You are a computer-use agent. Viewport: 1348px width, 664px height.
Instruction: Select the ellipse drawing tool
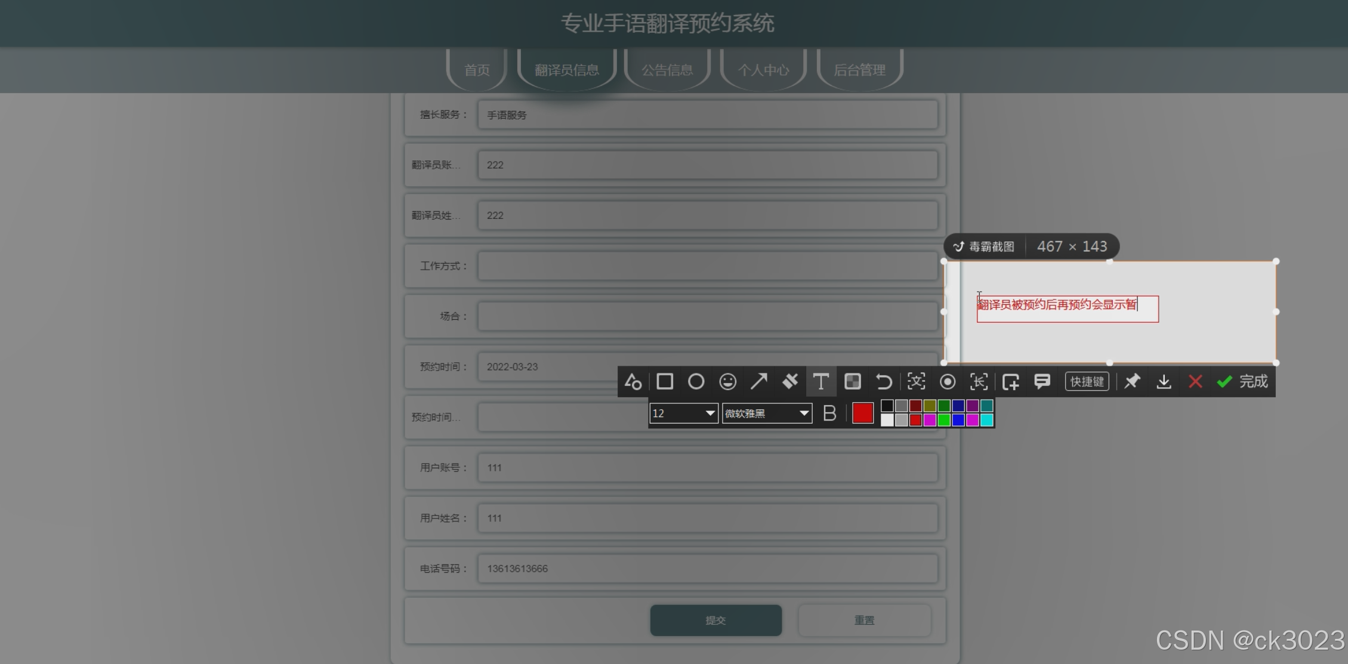696,382
